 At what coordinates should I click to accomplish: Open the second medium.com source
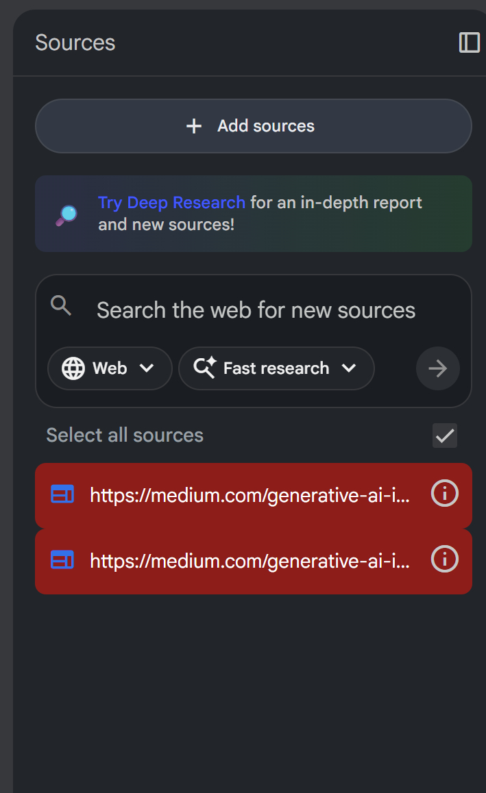pyautogui.click(x=250, y=561)
